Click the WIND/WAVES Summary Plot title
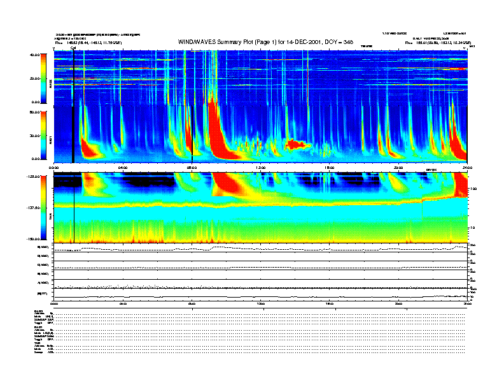The image size is (504, 390). (x=265, y=42)
